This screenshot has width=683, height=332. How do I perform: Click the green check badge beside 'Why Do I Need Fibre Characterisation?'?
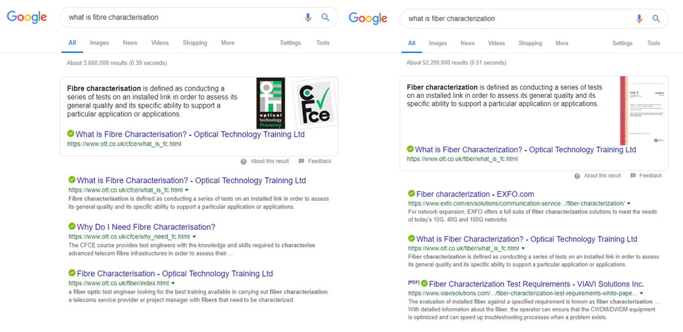(x=72, y=227)
